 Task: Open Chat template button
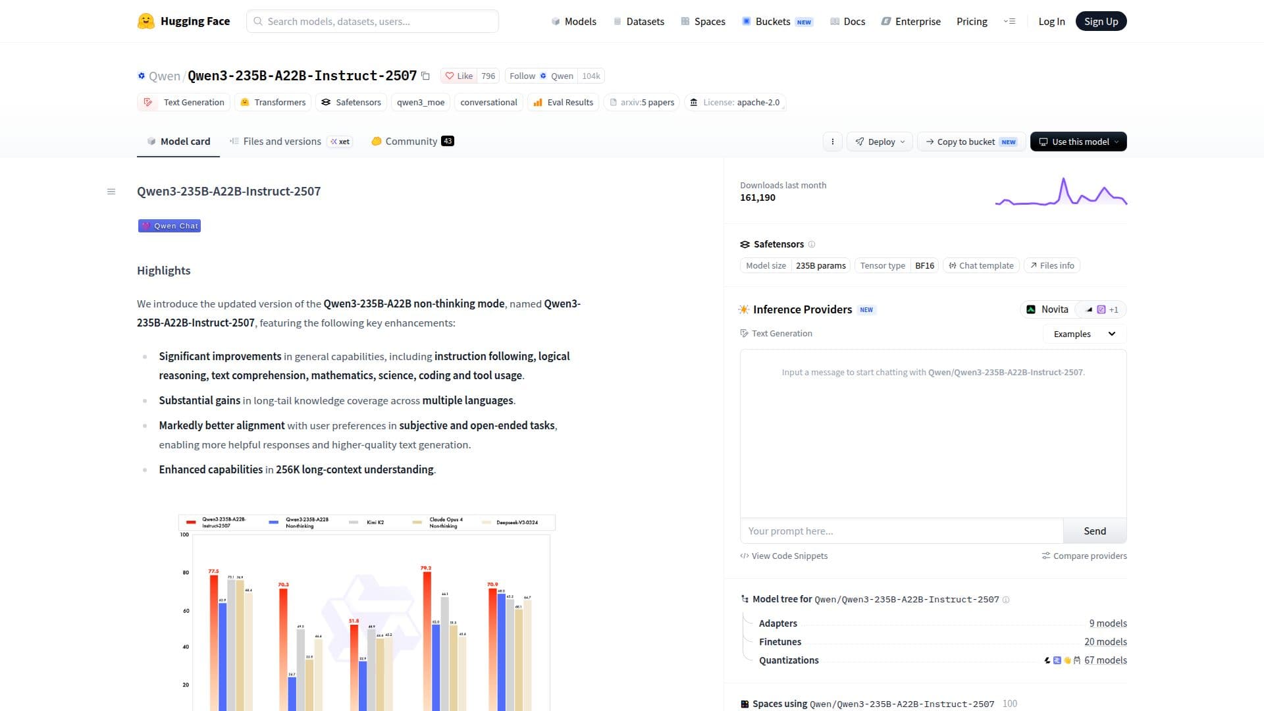[x=981, y=265]
